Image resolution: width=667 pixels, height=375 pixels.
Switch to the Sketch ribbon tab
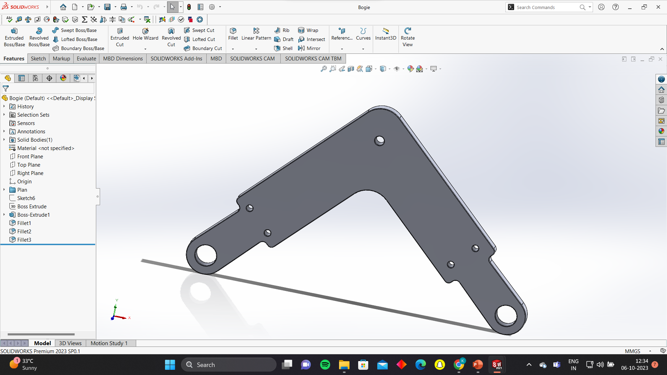click(38, 58)
